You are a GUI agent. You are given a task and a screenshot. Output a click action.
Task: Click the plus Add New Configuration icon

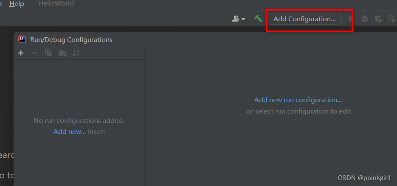(21, 53)
